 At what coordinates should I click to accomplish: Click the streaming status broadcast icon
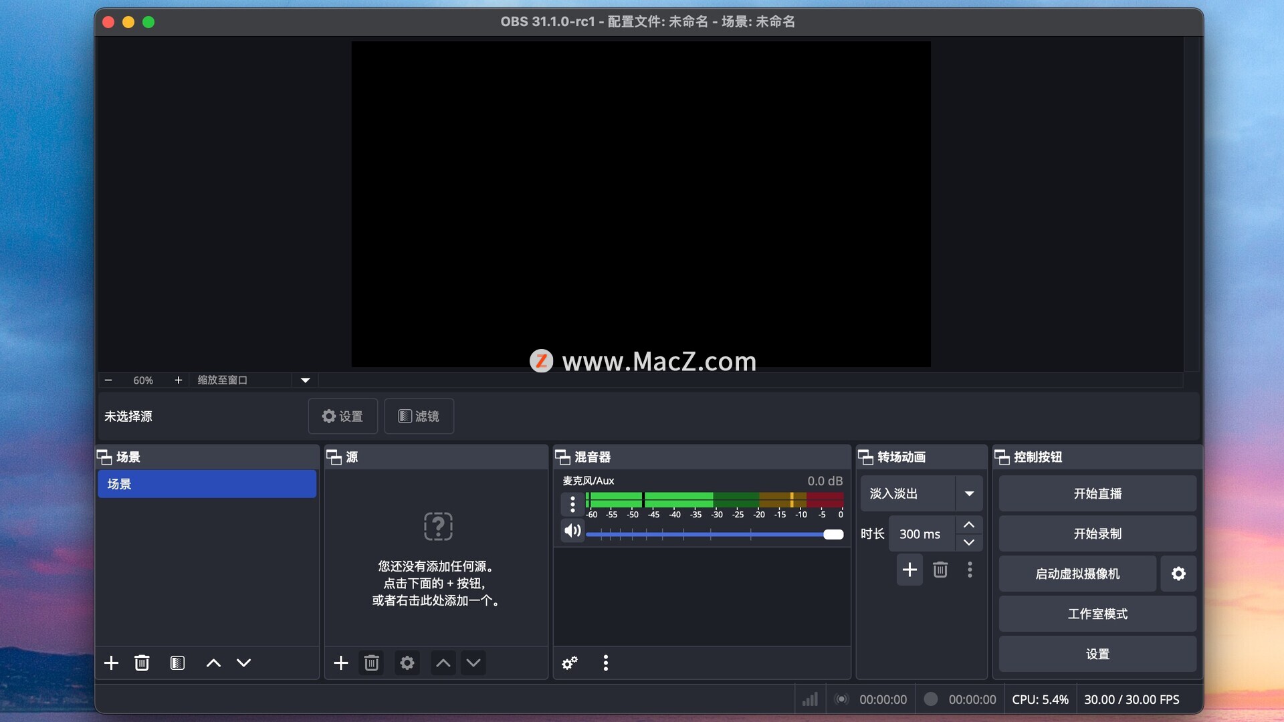pos(842,699)
